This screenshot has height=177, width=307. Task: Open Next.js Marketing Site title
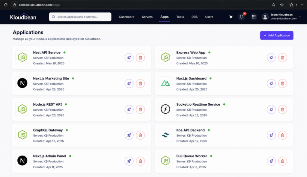click(x=51, y=78)
